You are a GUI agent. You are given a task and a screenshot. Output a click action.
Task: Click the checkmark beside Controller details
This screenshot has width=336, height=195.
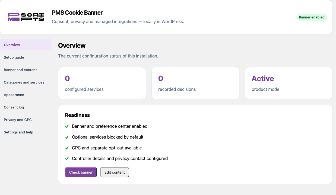pos(67,158)
